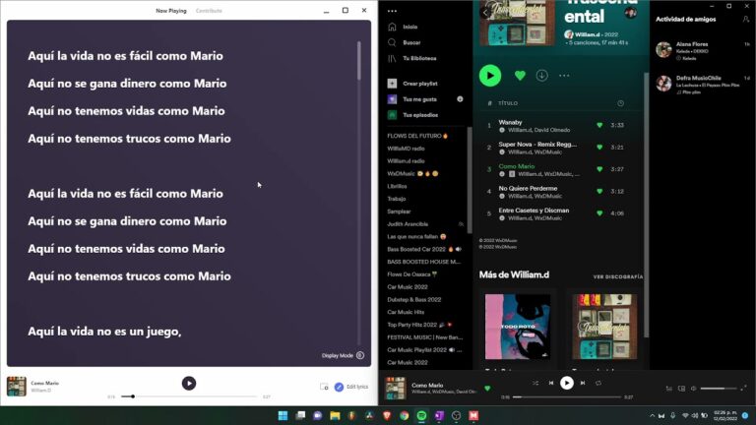756x425 pixels.
Task: Open album more options three dots
Action: click(564, 76)
